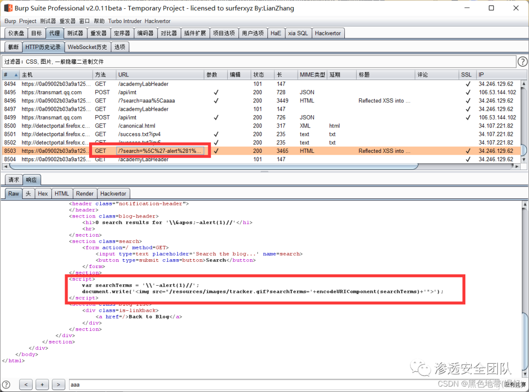Open the Project menu

click(27, 21)
